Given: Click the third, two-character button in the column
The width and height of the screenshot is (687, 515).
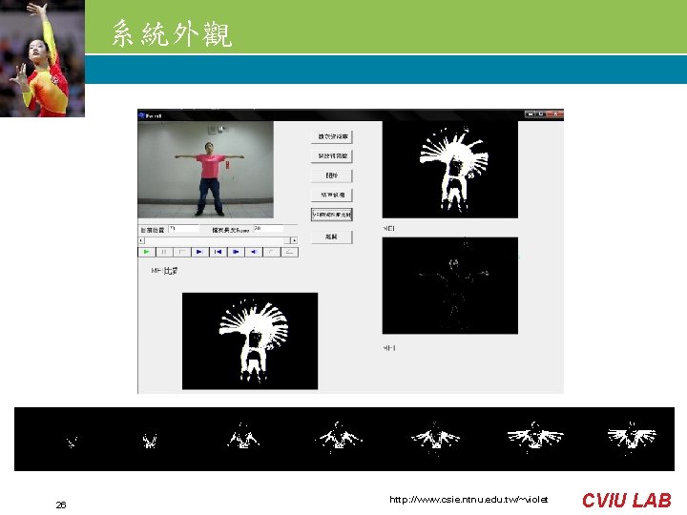Looking at the screenshot, I should coord(332,175).
